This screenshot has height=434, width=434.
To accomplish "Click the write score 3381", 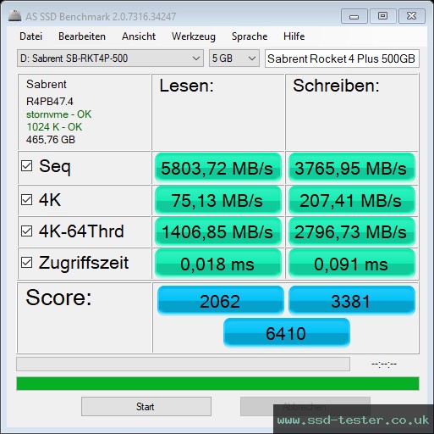I will [x=352, y=301].
